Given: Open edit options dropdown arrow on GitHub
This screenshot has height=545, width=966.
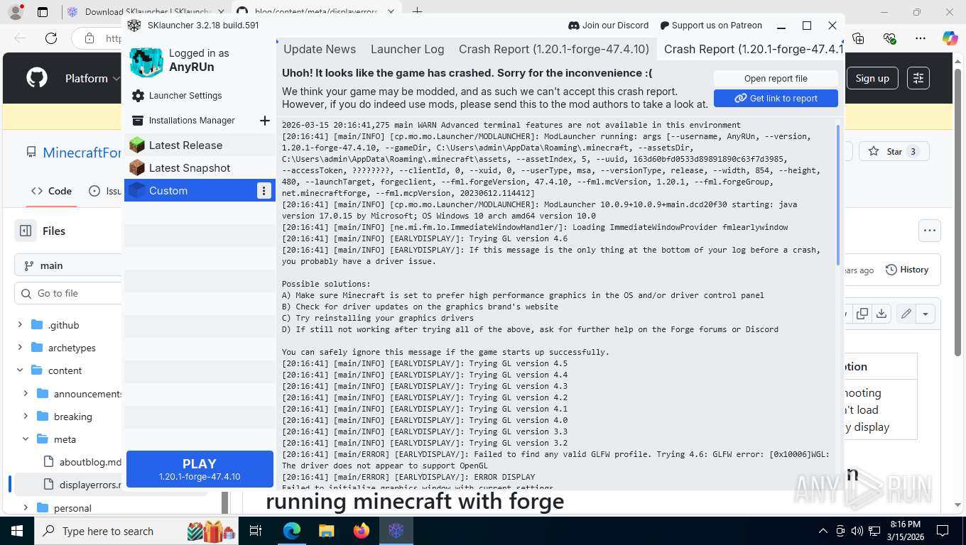Looking at the screenshot, I should [x=926, y=314].
